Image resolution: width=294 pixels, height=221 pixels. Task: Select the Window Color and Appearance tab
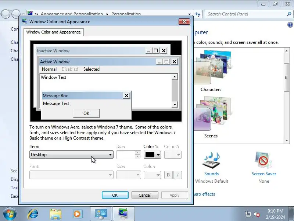tap(53, 32)
